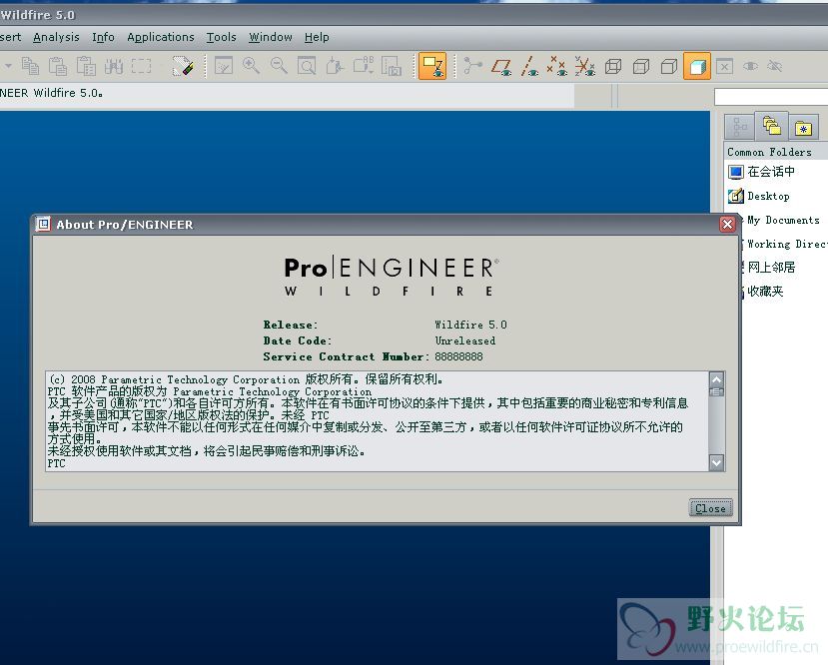
Task: Open the Applications menu
Action: click(x=161, y=37)
